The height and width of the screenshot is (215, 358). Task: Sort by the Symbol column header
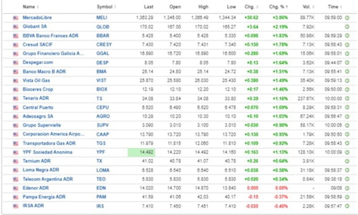click(x=106, y=7)
